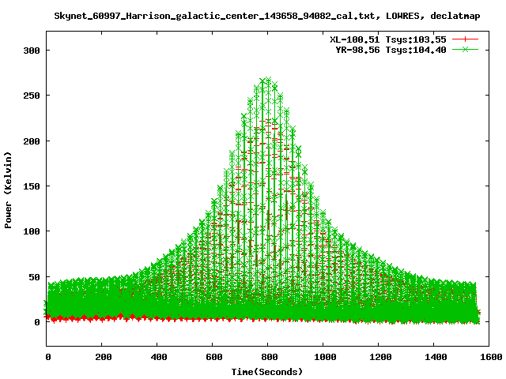Click the 800 seconds x-axis tick label
The image size is (506, 379).
[x=268, y=357]
